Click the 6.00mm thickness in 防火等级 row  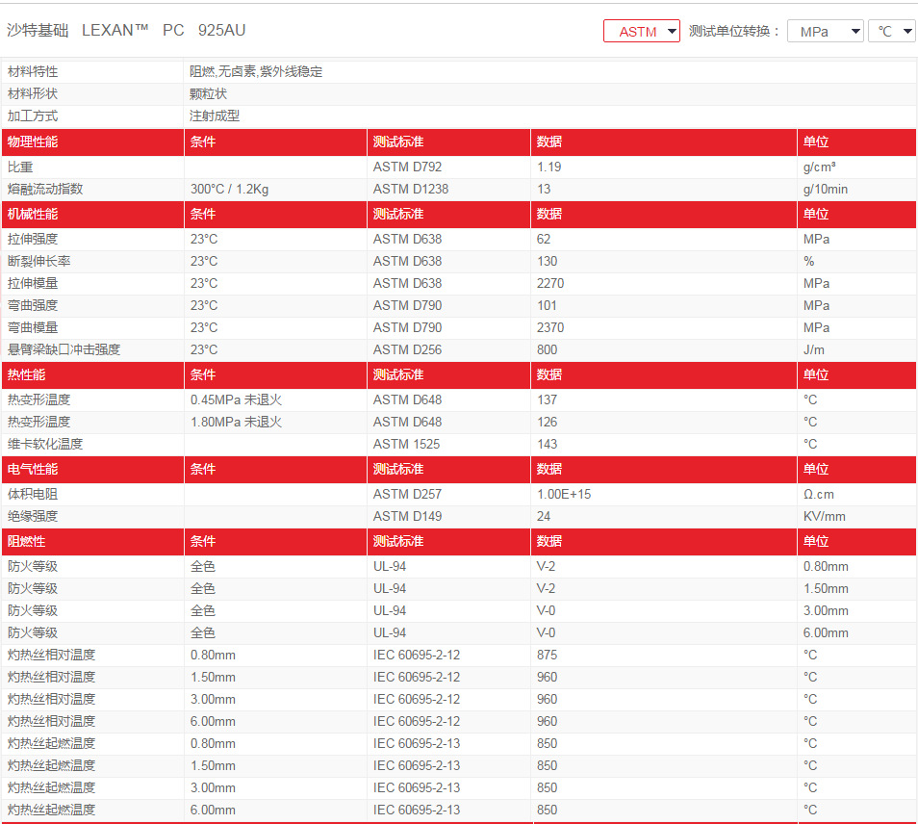coord(826,633)
